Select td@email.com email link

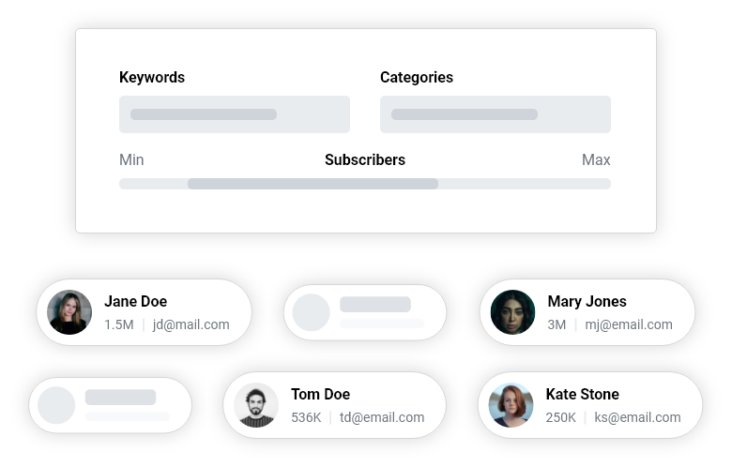[381, 417]
